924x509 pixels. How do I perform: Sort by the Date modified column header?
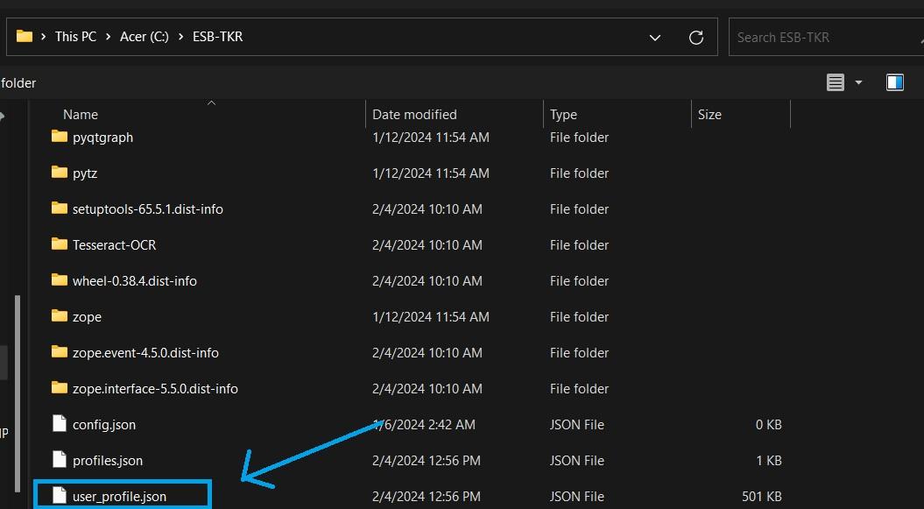[414, 114]
